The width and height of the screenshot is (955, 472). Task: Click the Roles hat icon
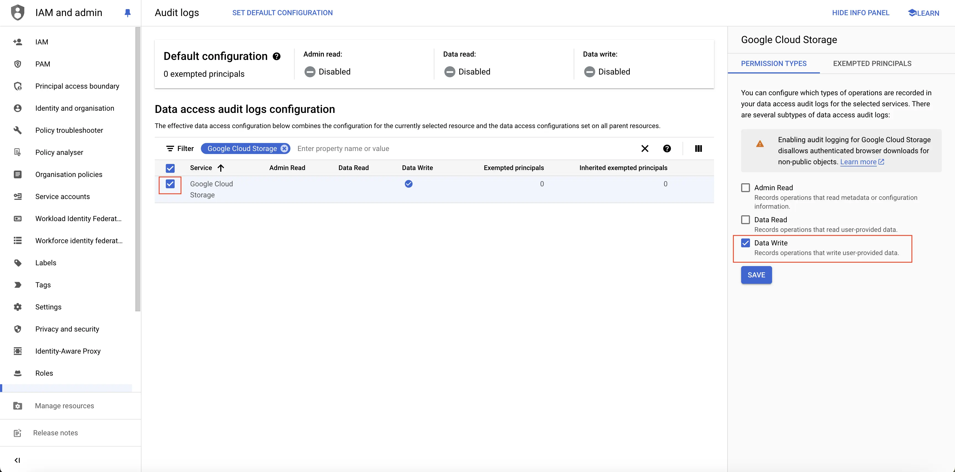click(17, 373)
